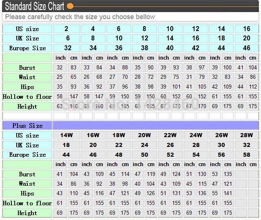
Task: Click 'Hollow to floor' label in standard chart
Action: (x=27, y=97)
